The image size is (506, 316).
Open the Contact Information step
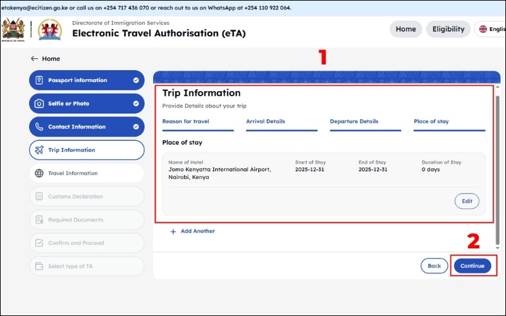pyautogui.click(x=87, y=127)
